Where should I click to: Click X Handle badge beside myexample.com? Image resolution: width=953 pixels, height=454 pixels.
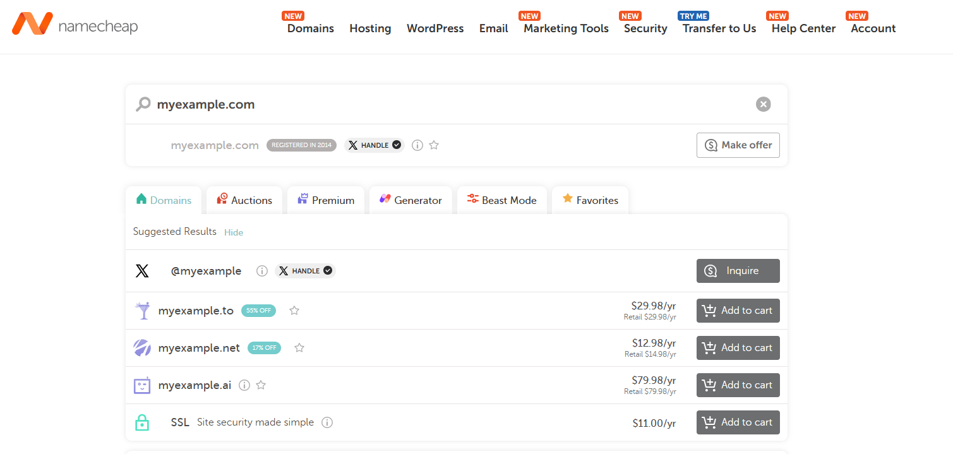tap(375, 145)
